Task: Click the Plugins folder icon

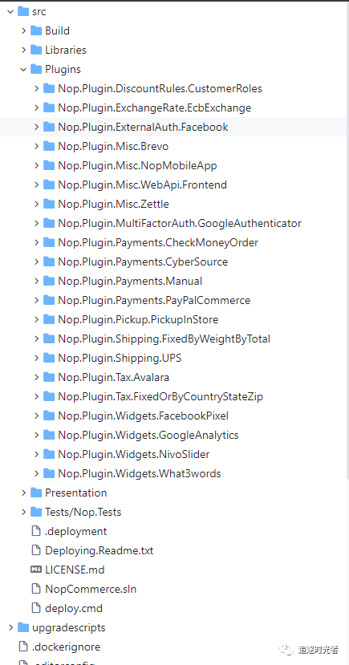Action: (36, 69)
